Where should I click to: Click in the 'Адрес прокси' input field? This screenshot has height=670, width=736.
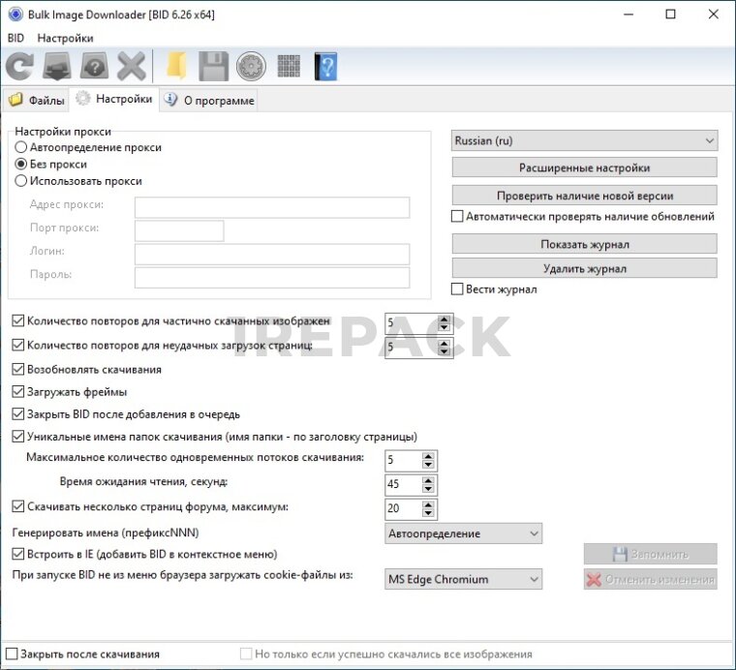click(x=271, y=207)
